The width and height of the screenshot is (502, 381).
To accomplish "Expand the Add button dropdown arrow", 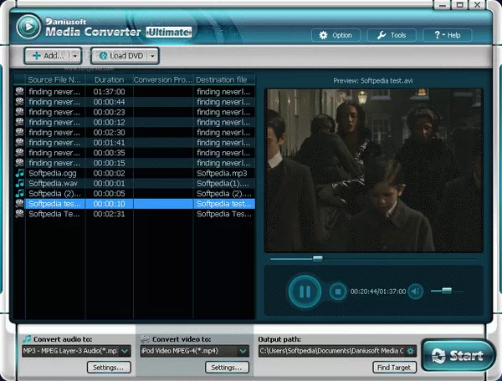I will click(x=75, y=56).
